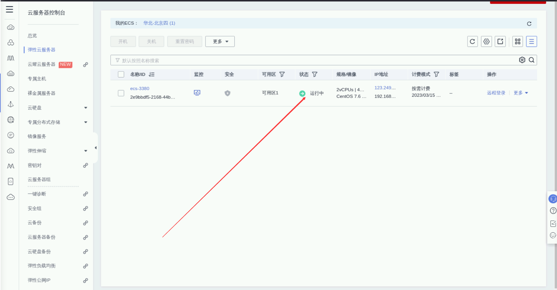Click the zigzag M icon in left rail

11,166
